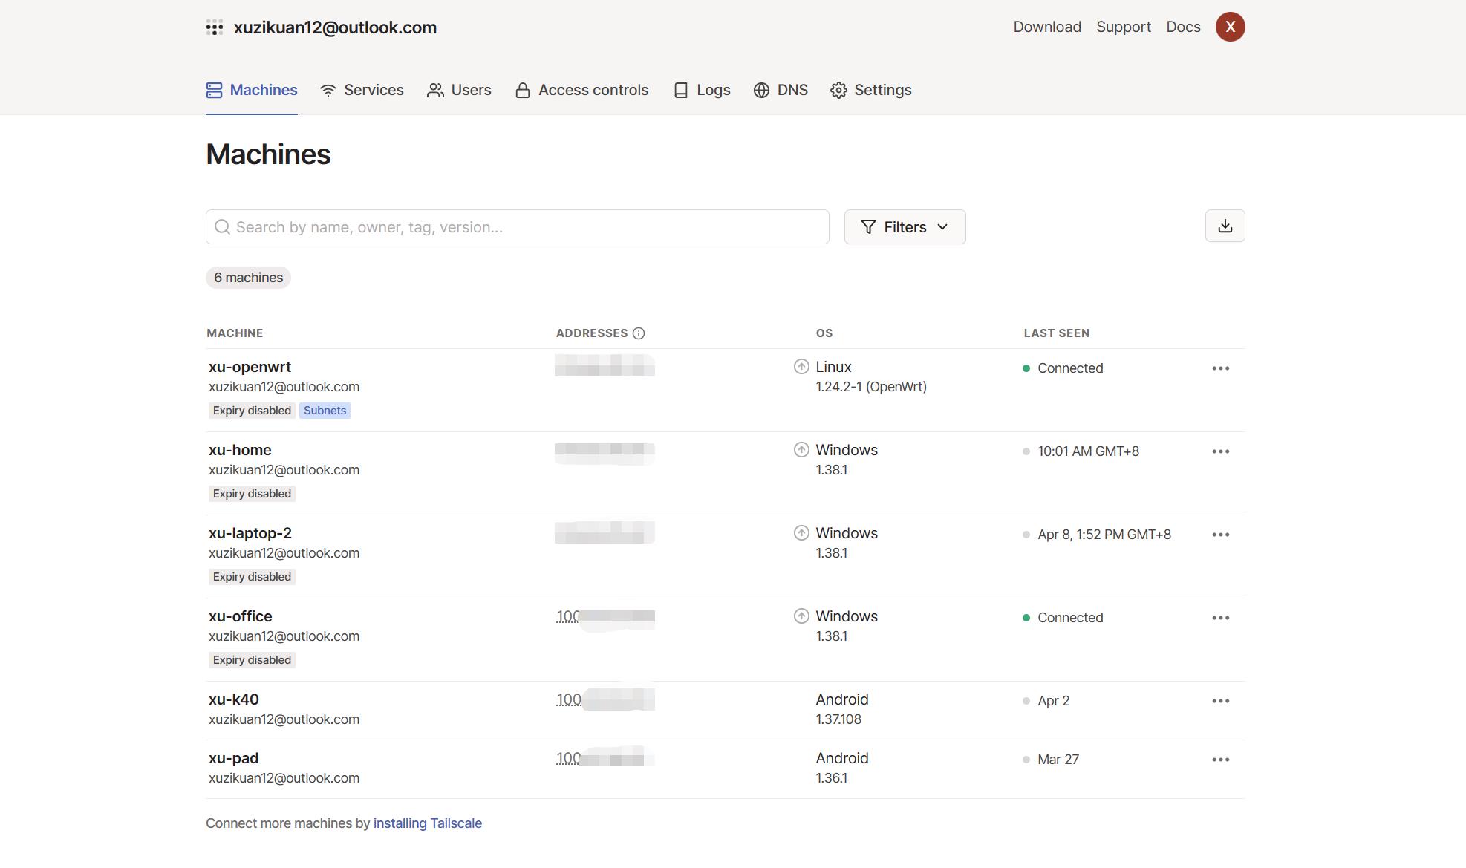Click the update available icon for xu-laptop-2
This screenshot has height=868, width=1466.
click(801, 532)
